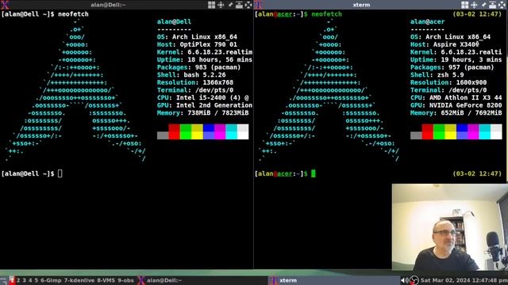This screenshot has height=285, width=508.
Task: Switch to workspace 2
Action: click(18, 280)
